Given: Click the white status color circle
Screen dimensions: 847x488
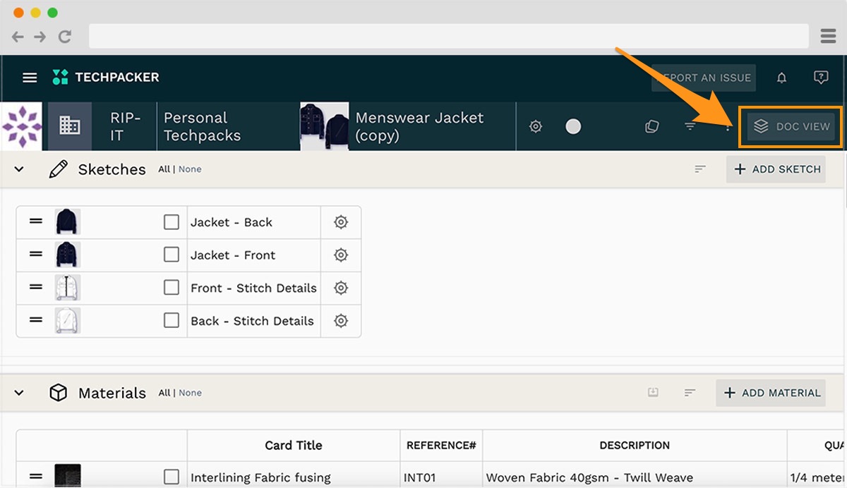Looking at the screenshot, I should click(x=573, y=126).
